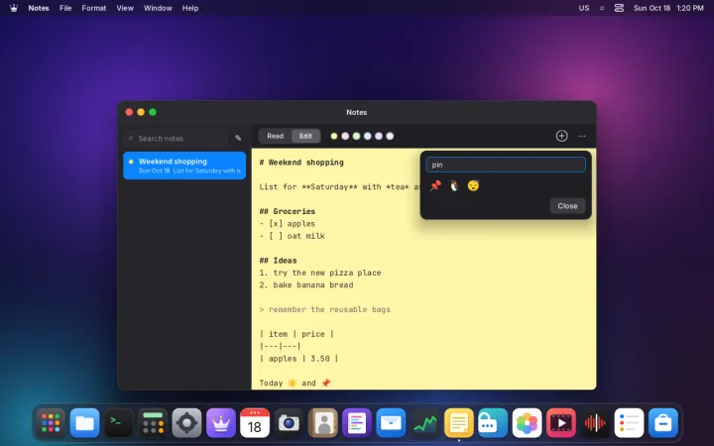
Task: Open the File menu
Action: pos(65,8)
